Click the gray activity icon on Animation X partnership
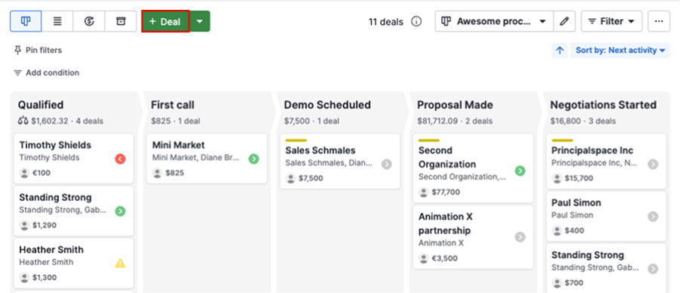Viewport: 681px width, 293px height. click(520, 237)
